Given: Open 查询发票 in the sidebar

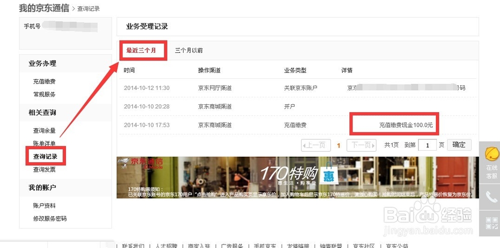Looking at the screenshot, I should click(x=44, y=170).
